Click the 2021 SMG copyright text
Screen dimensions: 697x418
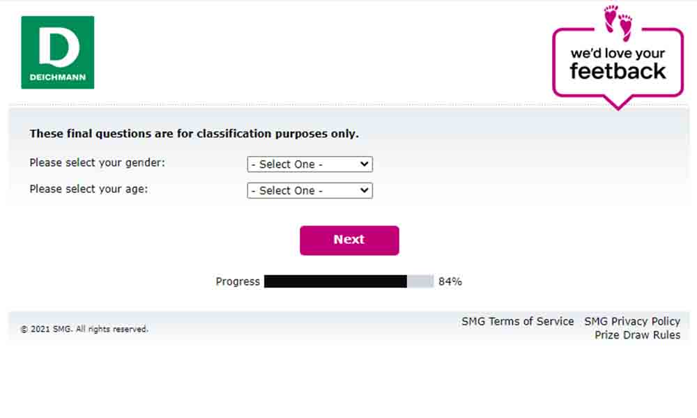[x=84, y=329]
